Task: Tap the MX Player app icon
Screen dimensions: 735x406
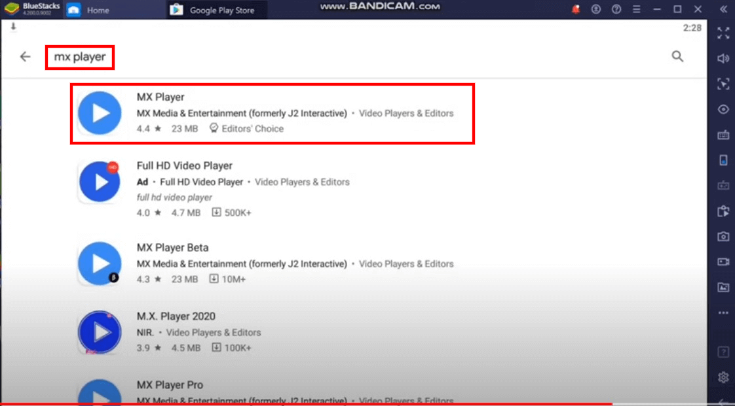Action: [100, 113]
